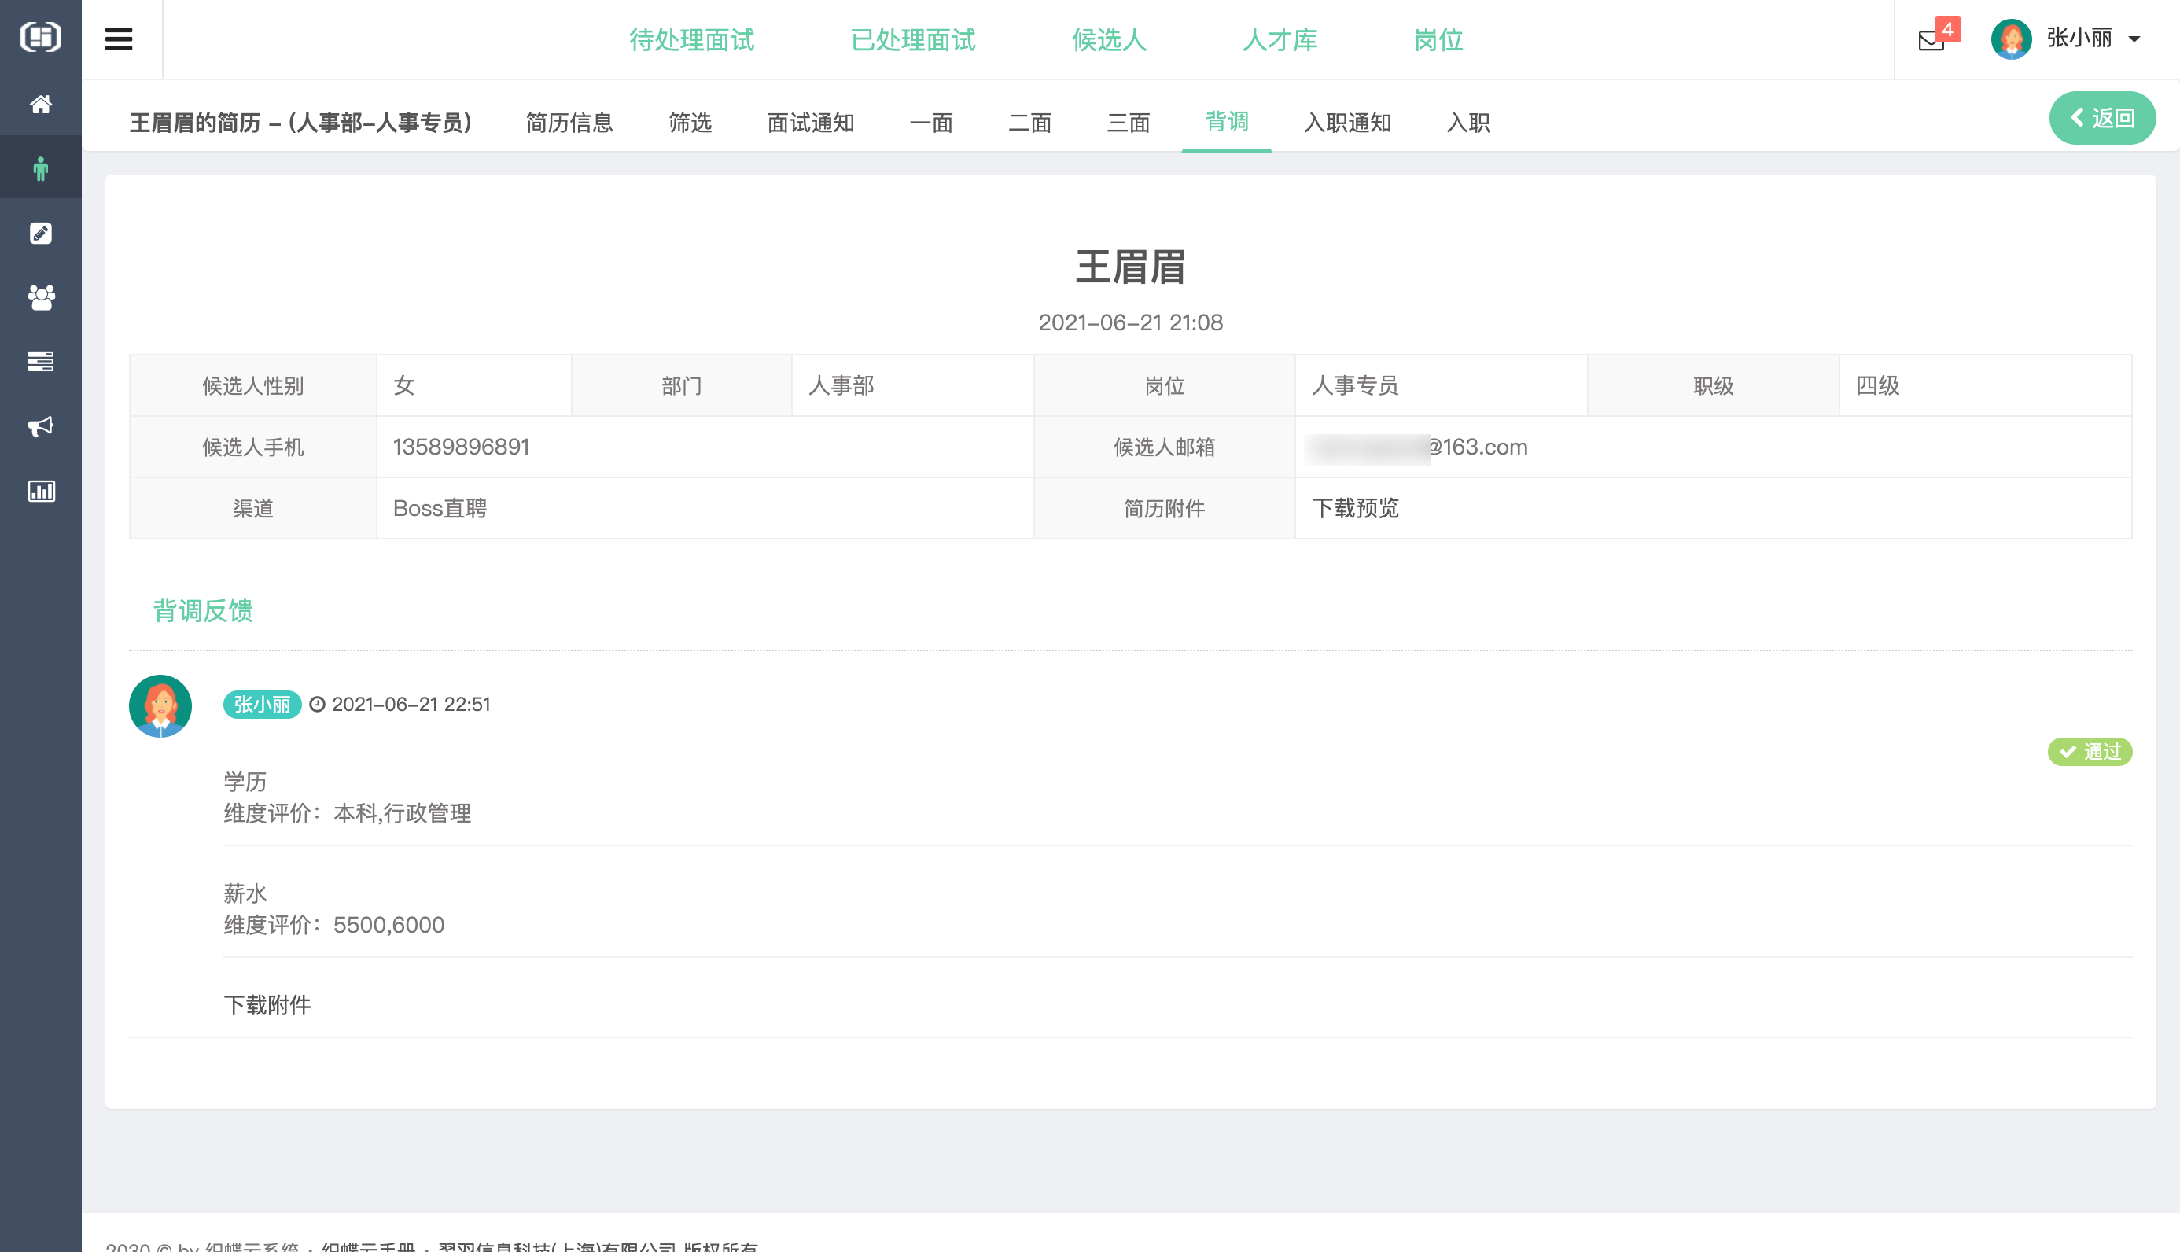Click the pencil edit icon in sidebar
2180x1252 pixels.
40,233
